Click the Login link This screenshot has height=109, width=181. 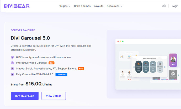[x=175, y=6]
